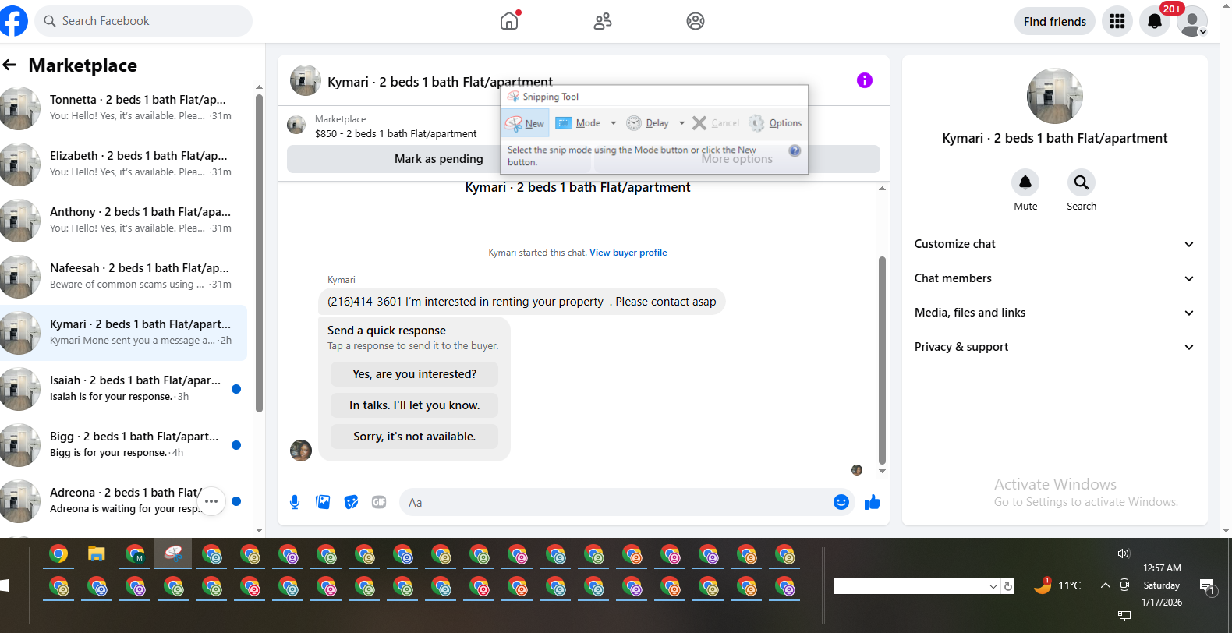Screen dimensions: 1232x633
Task: Click the Find friends button
Action: [x=1055, y=21]
